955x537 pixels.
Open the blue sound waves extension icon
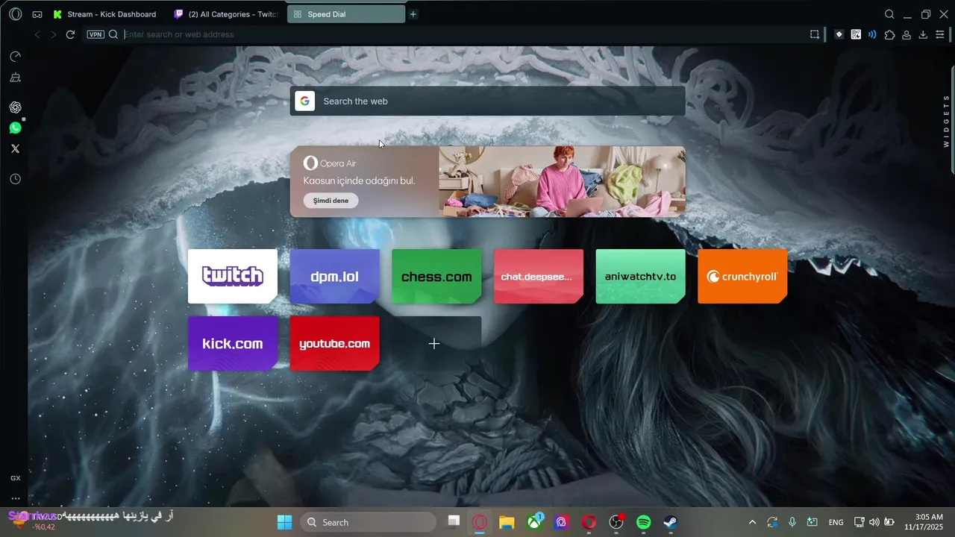point(872,34)
